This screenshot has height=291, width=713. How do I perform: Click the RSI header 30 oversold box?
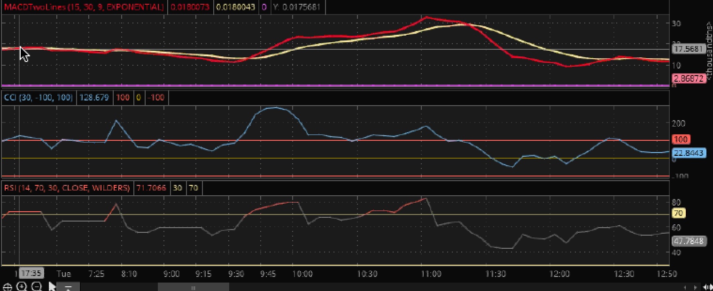point(178,188)
